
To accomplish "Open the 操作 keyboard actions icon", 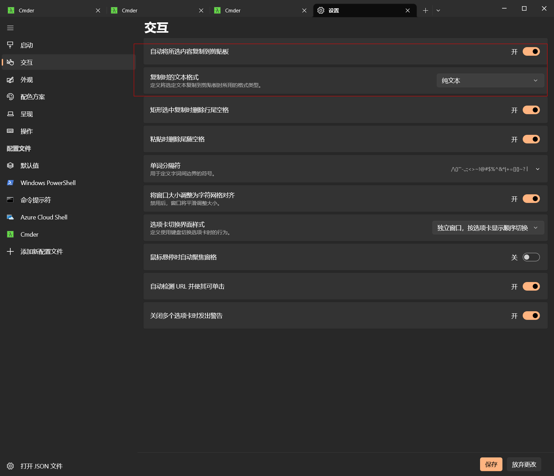I will [x=10, y=131].
